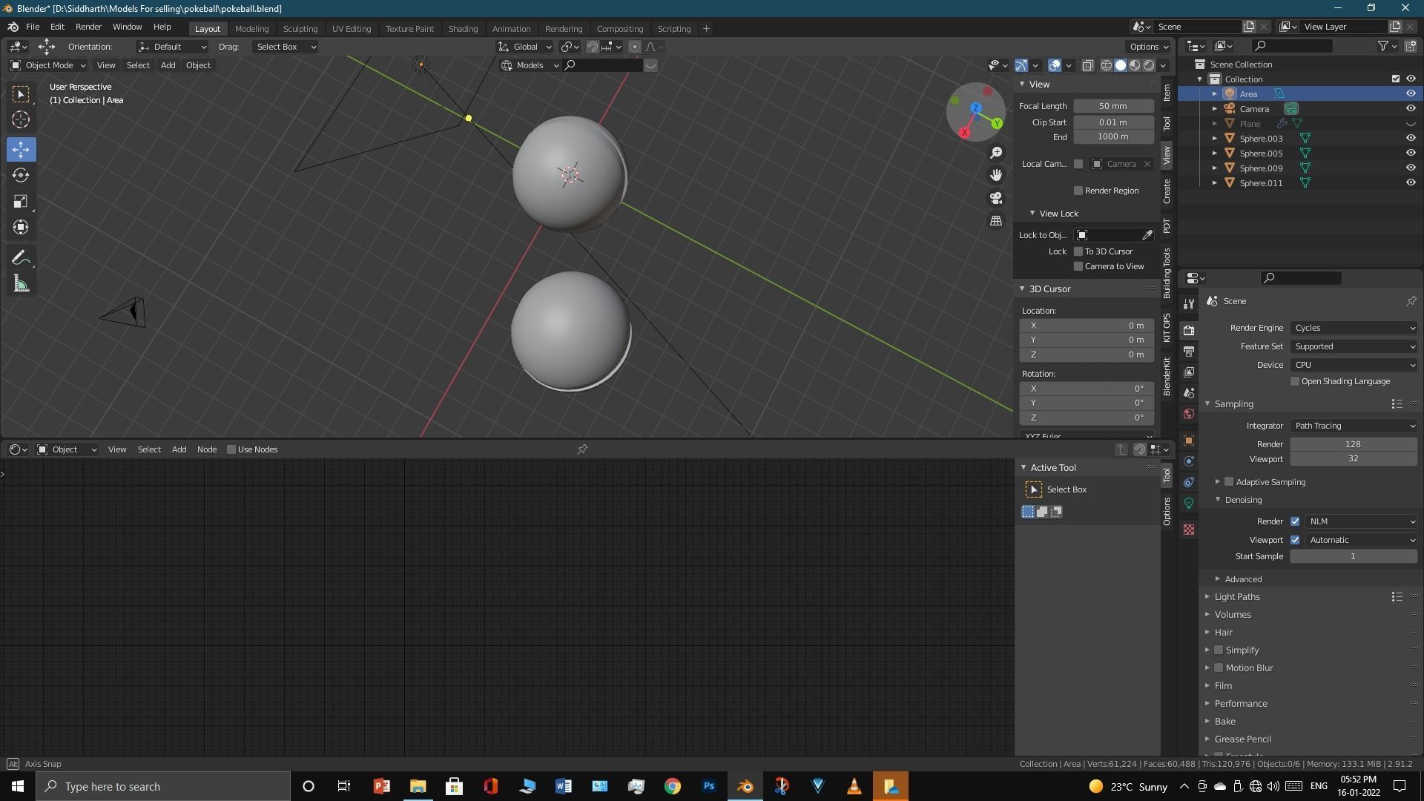Screen dimensions: 1424x801
Task: Disable Viewport denoising checkbox
Action: (1295, 540)
